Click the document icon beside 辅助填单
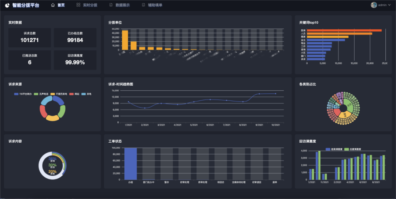396x199 pixels. click(x=143, y=5)
